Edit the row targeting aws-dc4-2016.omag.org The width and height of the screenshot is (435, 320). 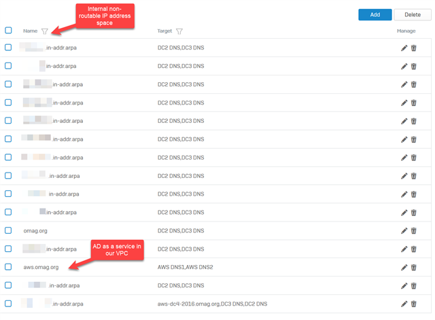click(404, 304)
